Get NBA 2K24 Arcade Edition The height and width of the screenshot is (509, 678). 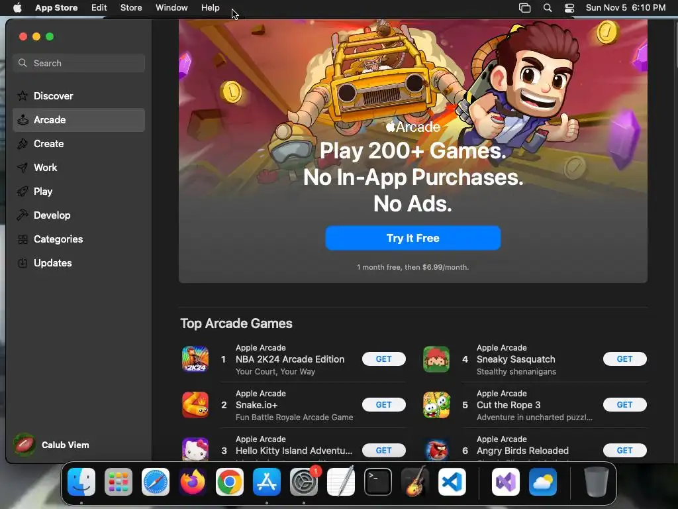[x=384, y=359]
